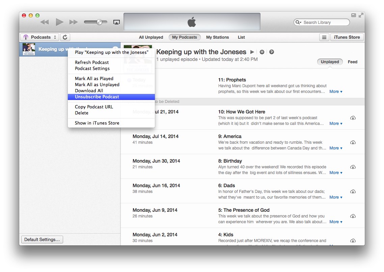Click the Apple logo status display
The image size is (384, 272).
click(x=192, y=22)
